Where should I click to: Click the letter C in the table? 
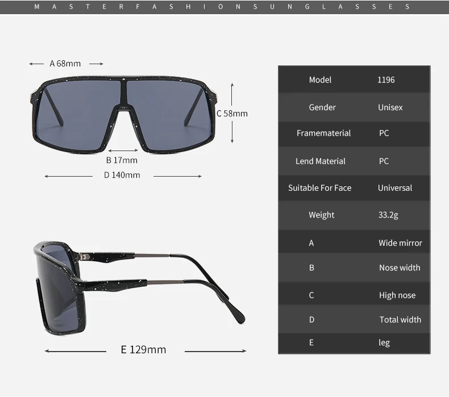[311, 295]
